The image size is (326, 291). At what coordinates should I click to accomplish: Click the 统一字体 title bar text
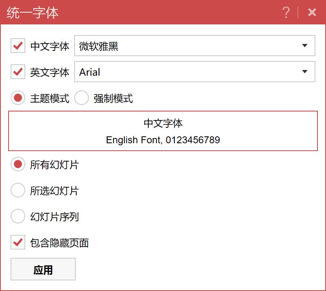click(33, 13)
